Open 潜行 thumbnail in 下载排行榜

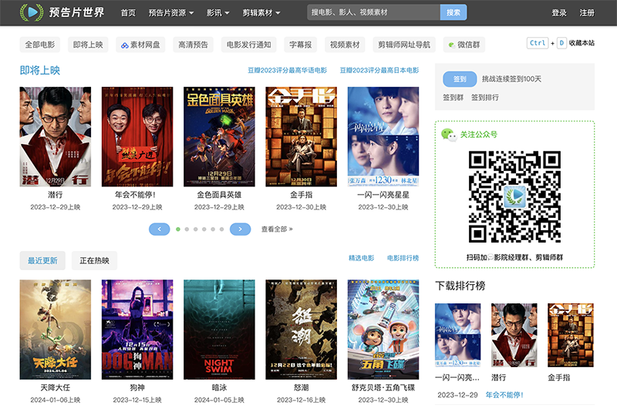click(x=514, y=335)
